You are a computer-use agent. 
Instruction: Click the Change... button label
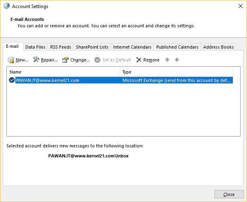click(80, 60)
